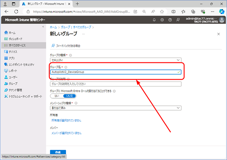Image resolution: width=227 pixels, height=160 pixels.
Task: Set Entra role toggle to はい
Action: pyautogui.click(x=57, y=96)
